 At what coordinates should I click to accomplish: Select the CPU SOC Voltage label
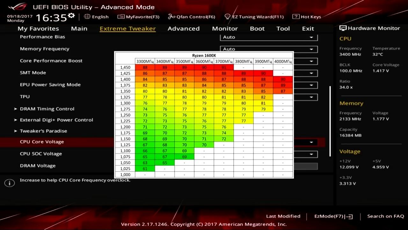41,154
